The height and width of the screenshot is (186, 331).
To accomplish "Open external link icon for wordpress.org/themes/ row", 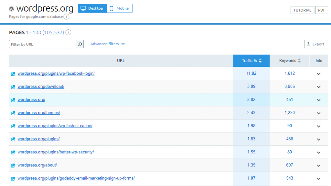I will click(13, 113).
